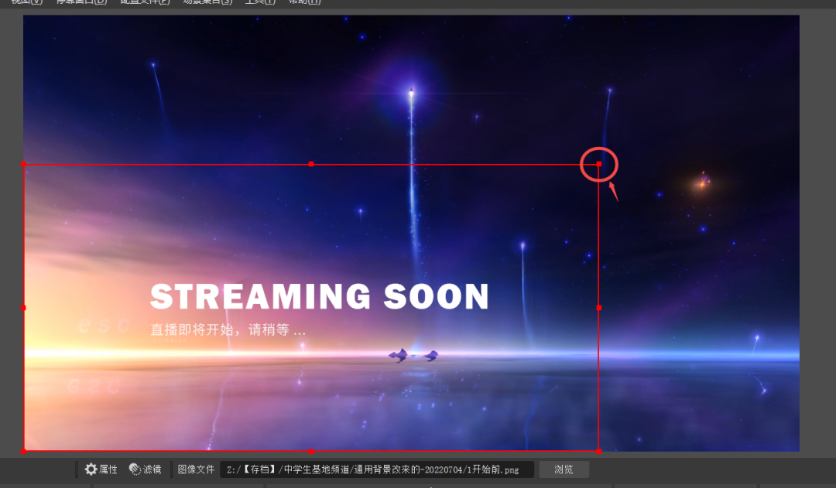
Task: Click the circled top-right resize handle
Action: click(598, 164)
